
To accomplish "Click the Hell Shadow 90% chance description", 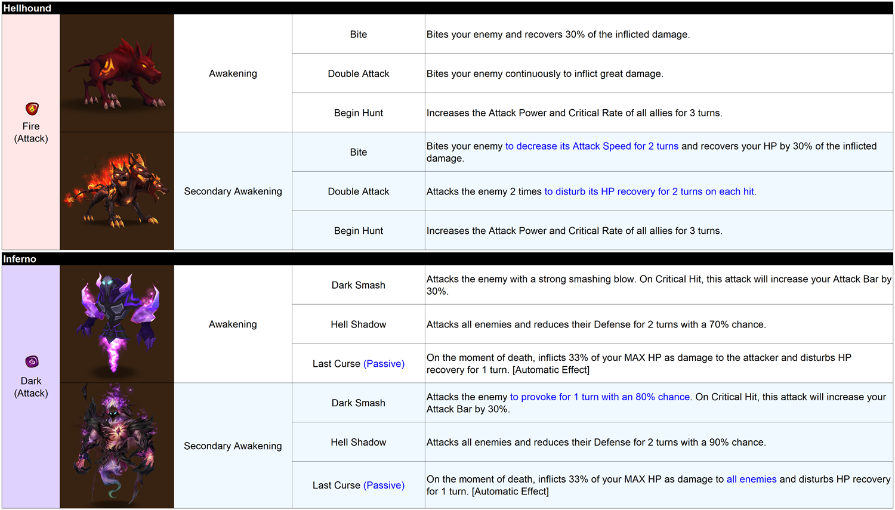I will pos(596,443).
